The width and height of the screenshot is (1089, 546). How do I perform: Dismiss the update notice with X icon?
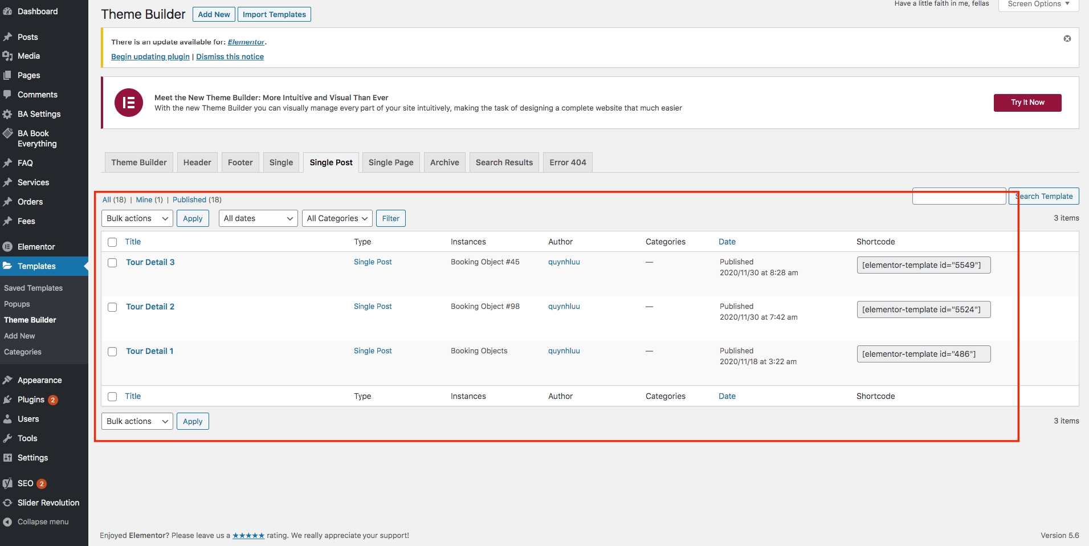(1067, 39)
